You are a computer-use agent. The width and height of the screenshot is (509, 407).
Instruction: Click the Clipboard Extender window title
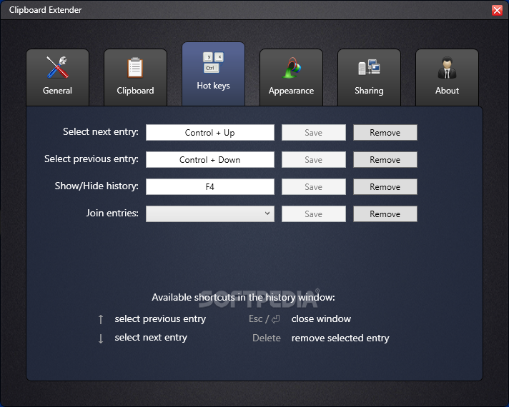tap(46, 10)
